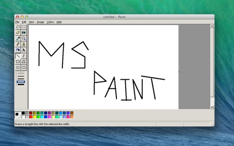Select the Text tool
234x146 pixels.
pos(23,50)
